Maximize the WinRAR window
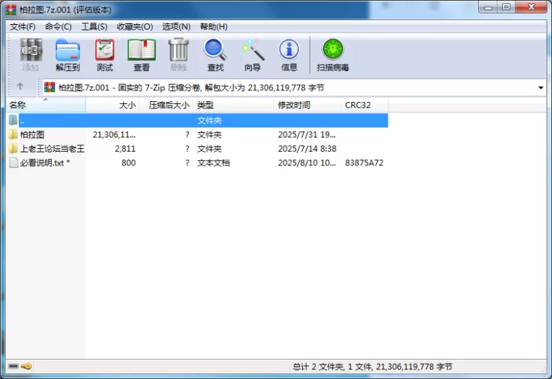This screenshot has width=552, height=379. pyautogui.click(x=506, y=8)
